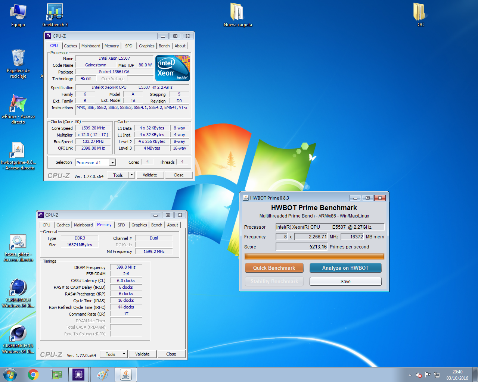Click the HWBOT Processor name field
The height and width of the screenshot is (382, 478).
pos(330,227)
